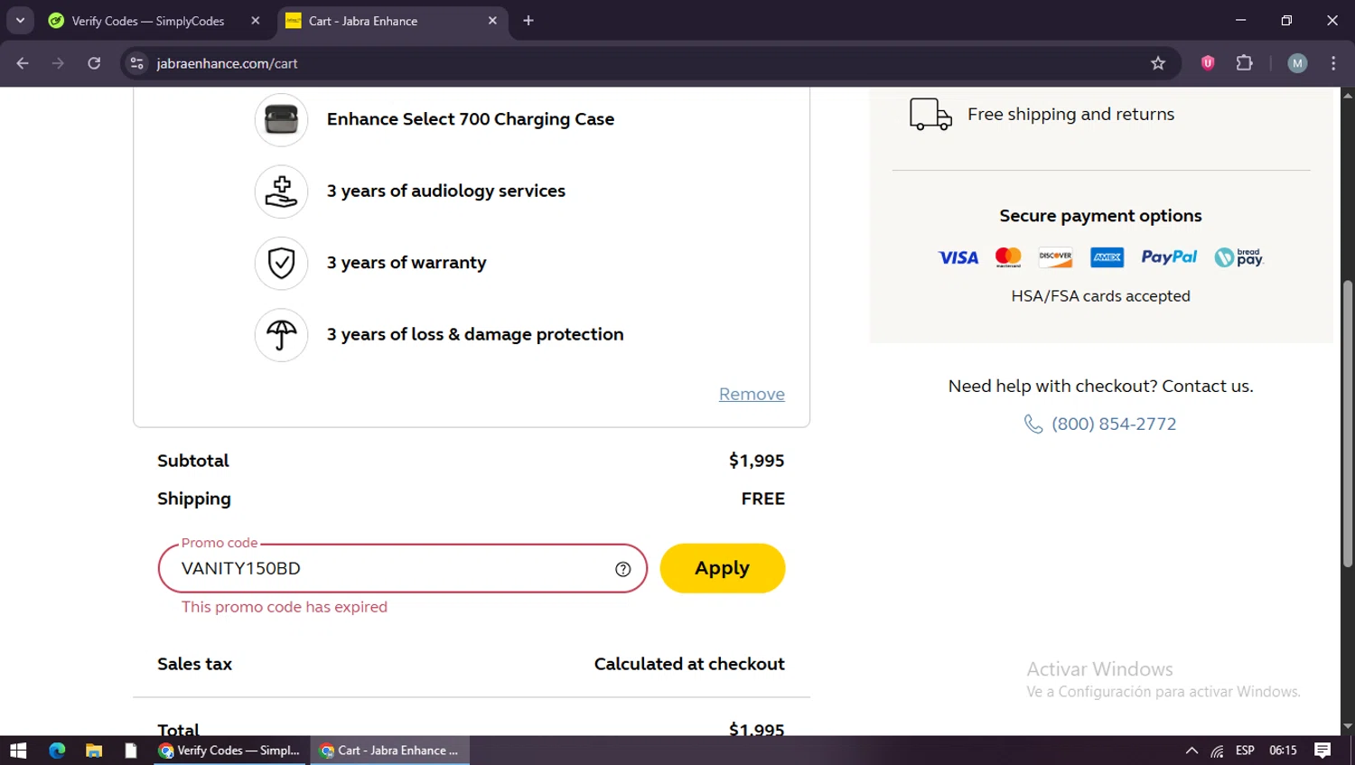Viewport: 1355px width, 765px height.
Task: Bookmark this page with the star icon
Action: (1158, 63)
